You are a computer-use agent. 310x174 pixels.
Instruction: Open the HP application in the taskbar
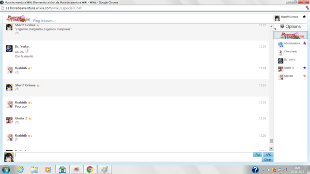tap(62, 170)
